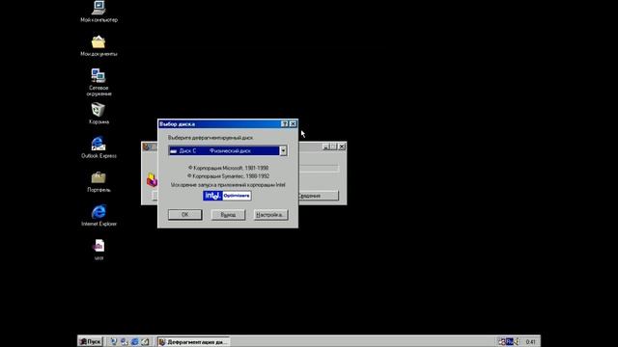Open the Пуск start menu
This screenshot has width=618, height=347.
pyautogui.click(x=90, y=341)
